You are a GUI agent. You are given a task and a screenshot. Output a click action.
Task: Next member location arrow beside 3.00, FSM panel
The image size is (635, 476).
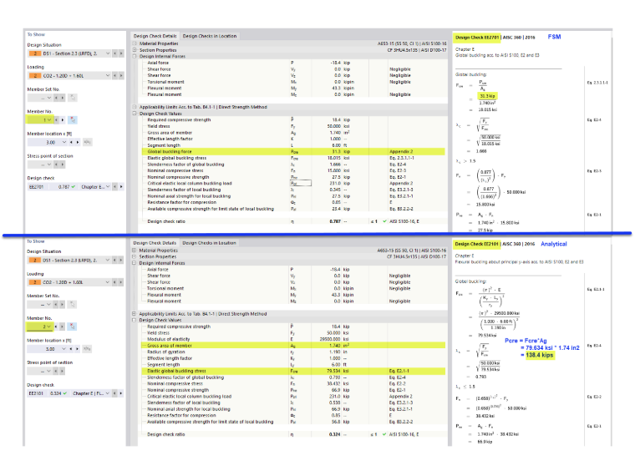click(x=78, y=142)
